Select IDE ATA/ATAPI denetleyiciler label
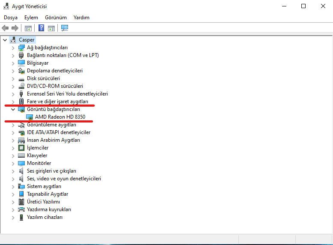The width and height of the screenshot is (333, 245). click(59, 132)
